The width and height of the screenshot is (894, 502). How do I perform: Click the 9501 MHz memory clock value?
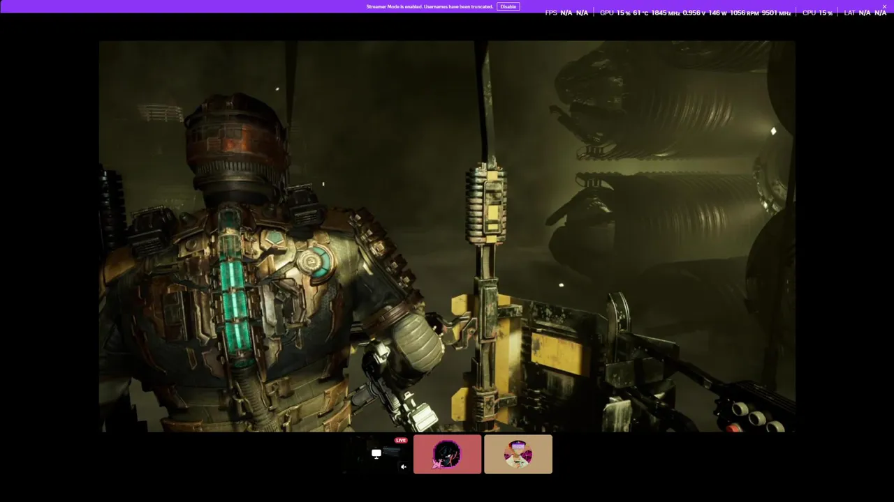coord(776,13)
